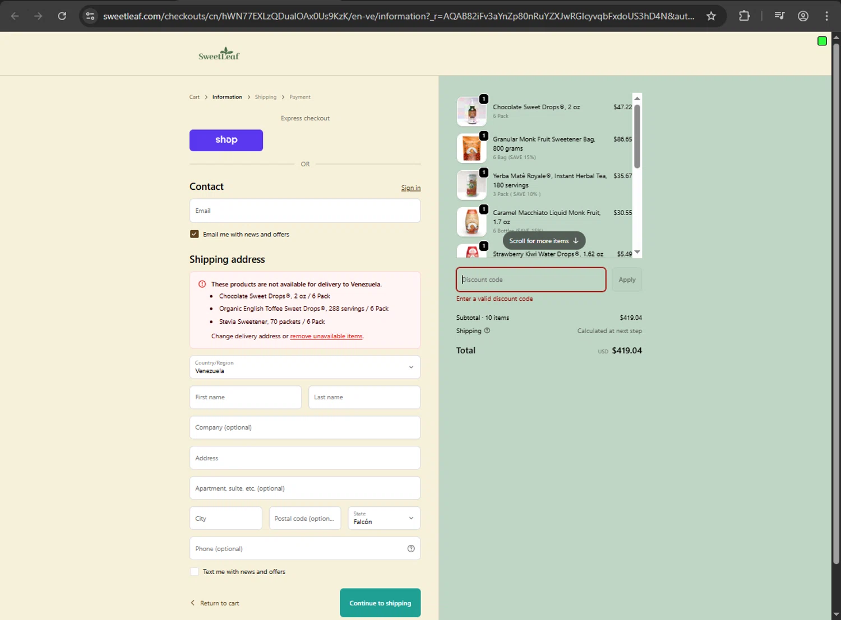This screenshot has height=620, width=841.
Task: Bookmark this page with star icon
Action: pos(711,16)
